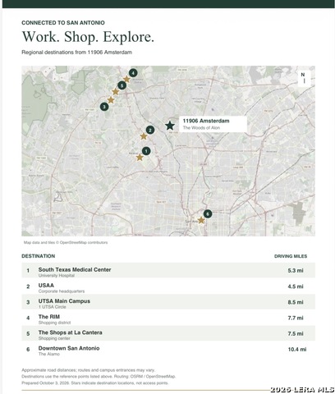Click the dark star at 11906 Amsterdam

coord(170,126)
